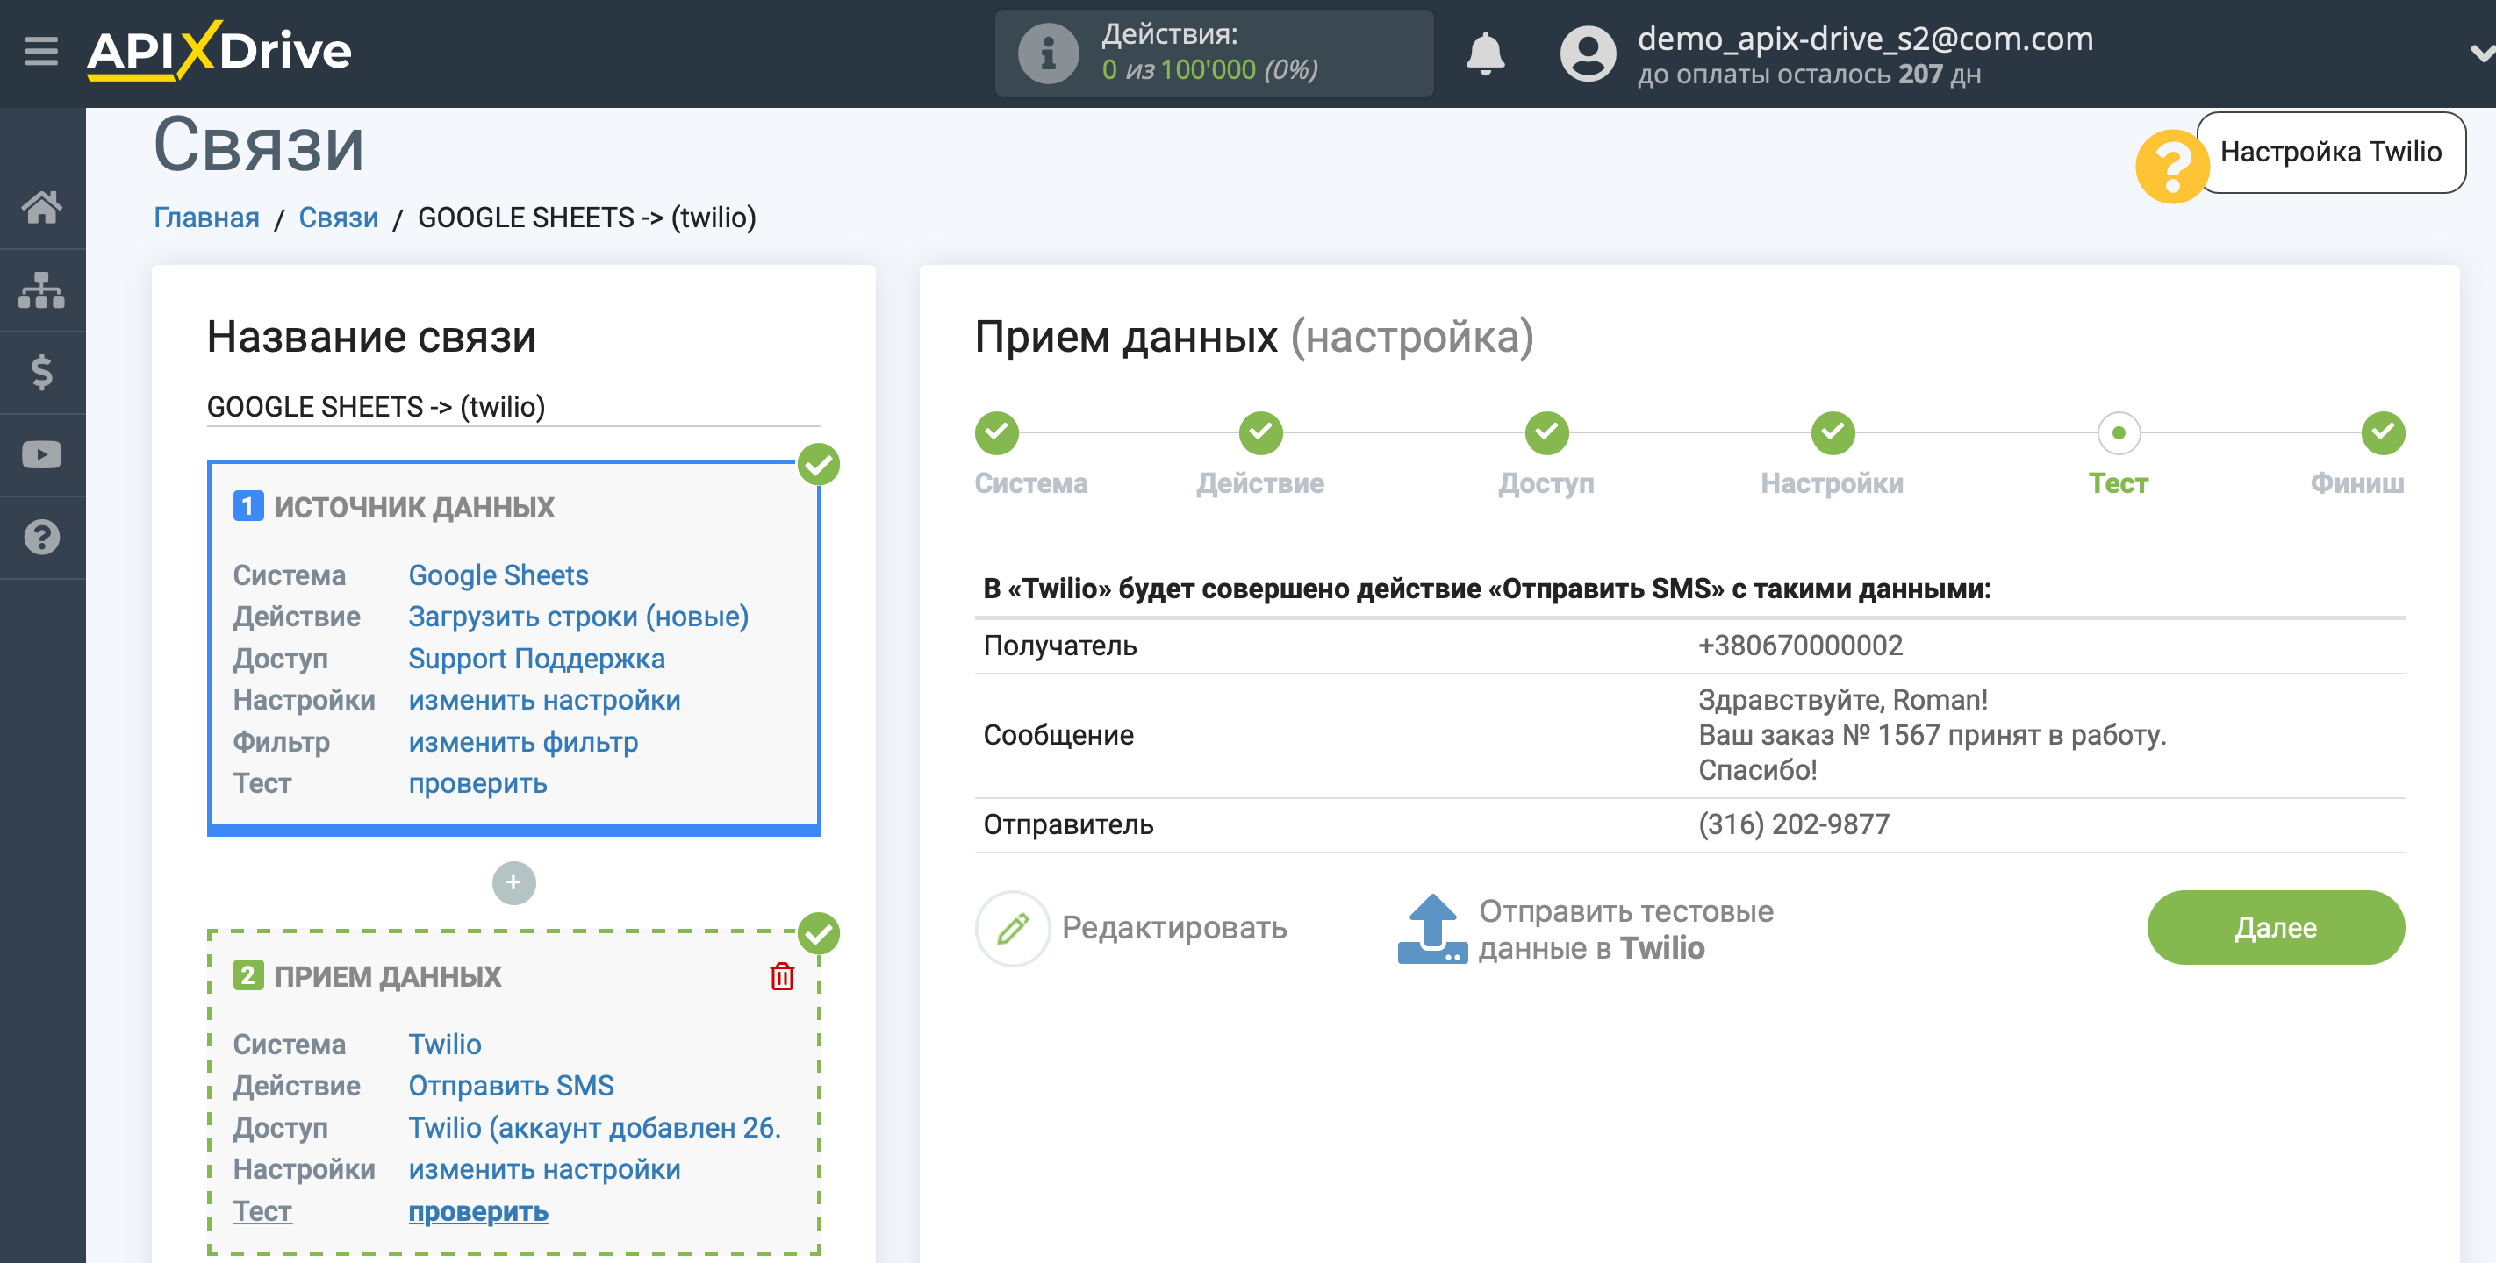Go to Связи breadcrumb
Viewport: 2496px width, 1263px height.
pyautogui.click(x=338, y=217)
